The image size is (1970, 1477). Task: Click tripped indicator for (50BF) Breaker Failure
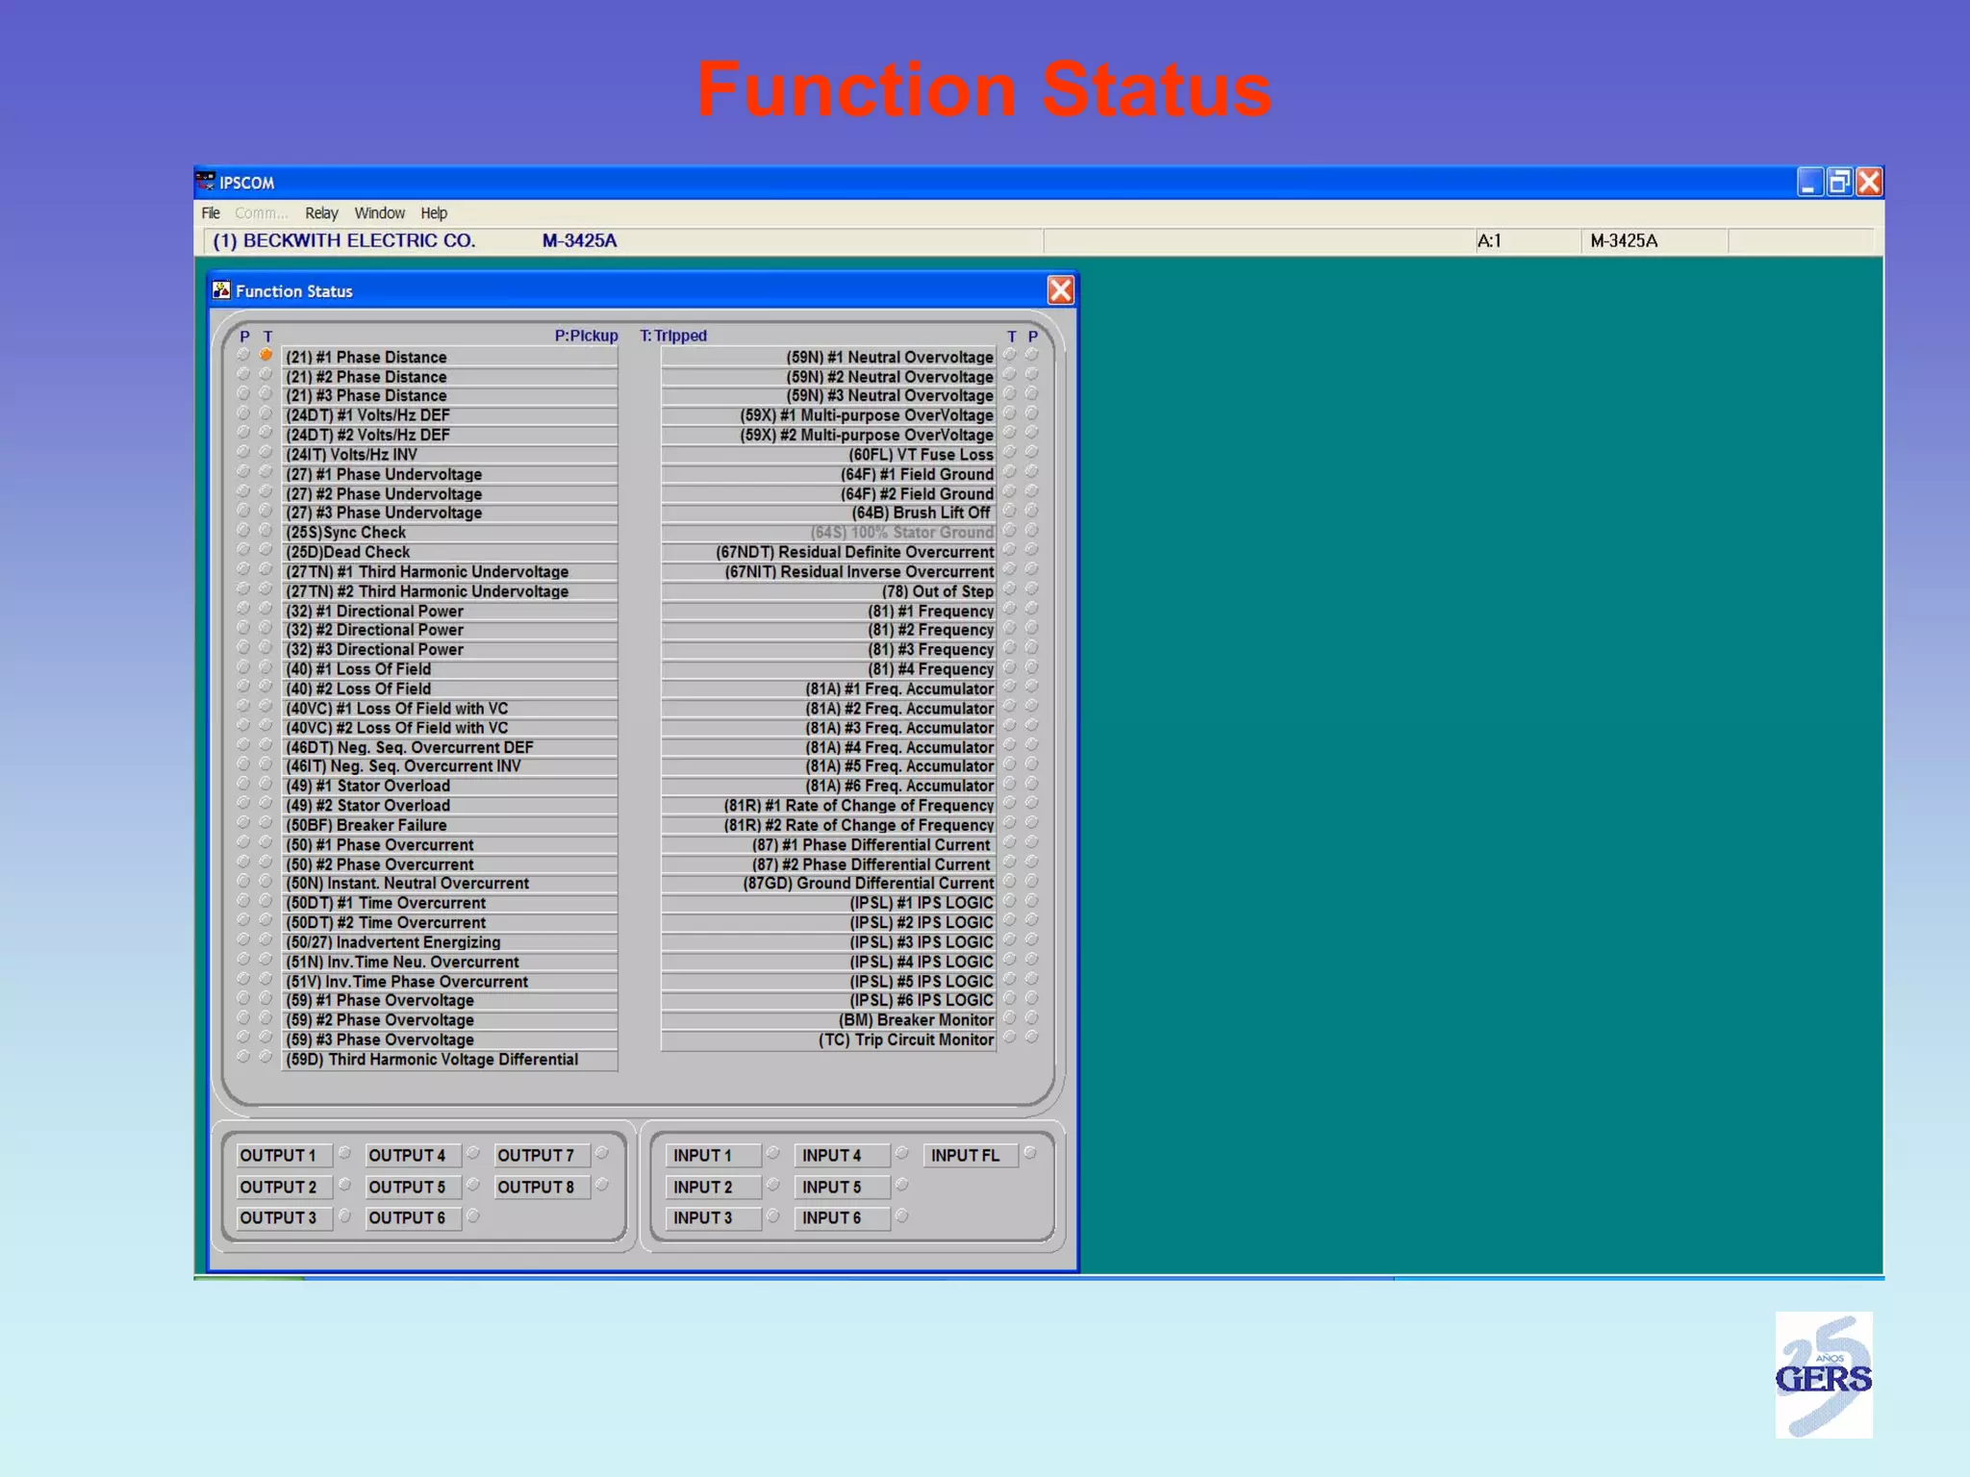266,823
